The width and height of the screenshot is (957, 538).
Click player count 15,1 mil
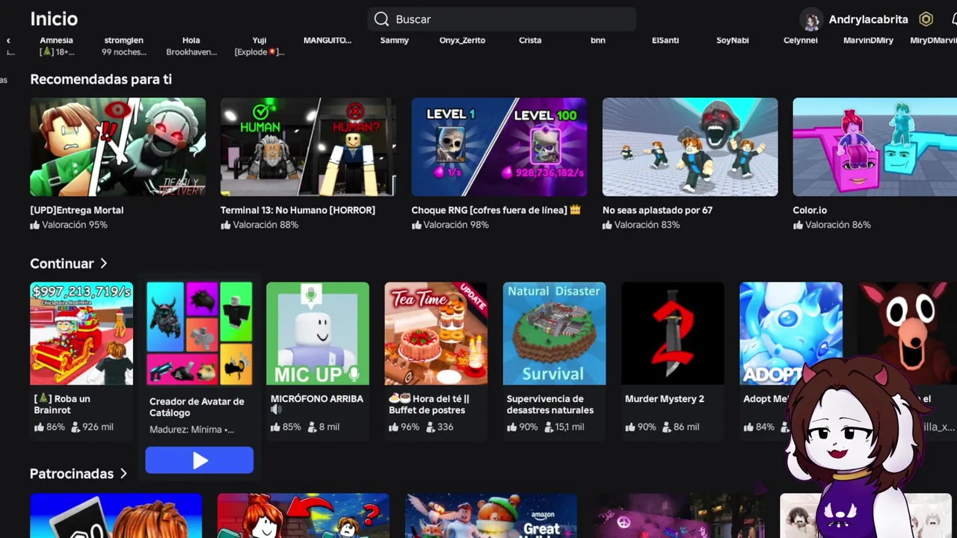click(564, 427)
